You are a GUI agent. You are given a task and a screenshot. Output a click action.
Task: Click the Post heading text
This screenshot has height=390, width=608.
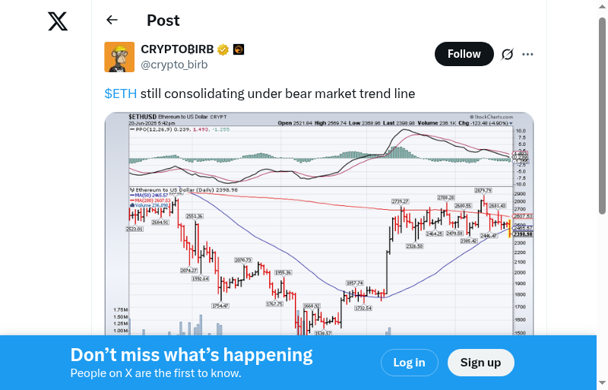pos(163,21)
